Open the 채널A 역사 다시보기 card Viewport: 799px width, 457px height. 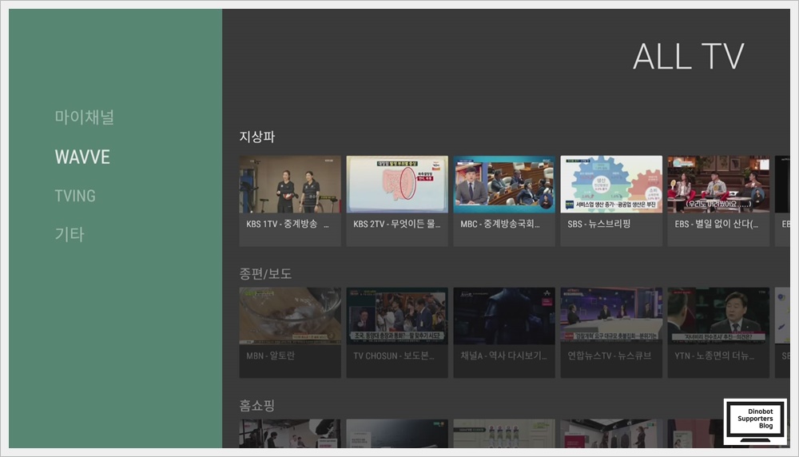tap(504, 332)
